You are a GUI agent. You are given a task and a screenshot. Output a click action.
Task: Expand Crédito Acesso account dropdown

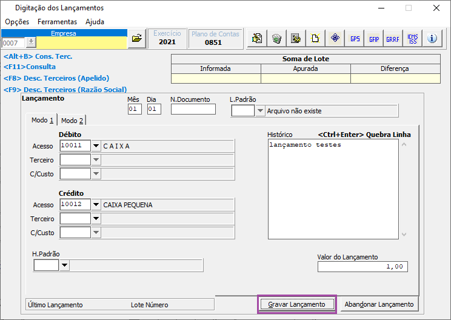coord(96,205)
